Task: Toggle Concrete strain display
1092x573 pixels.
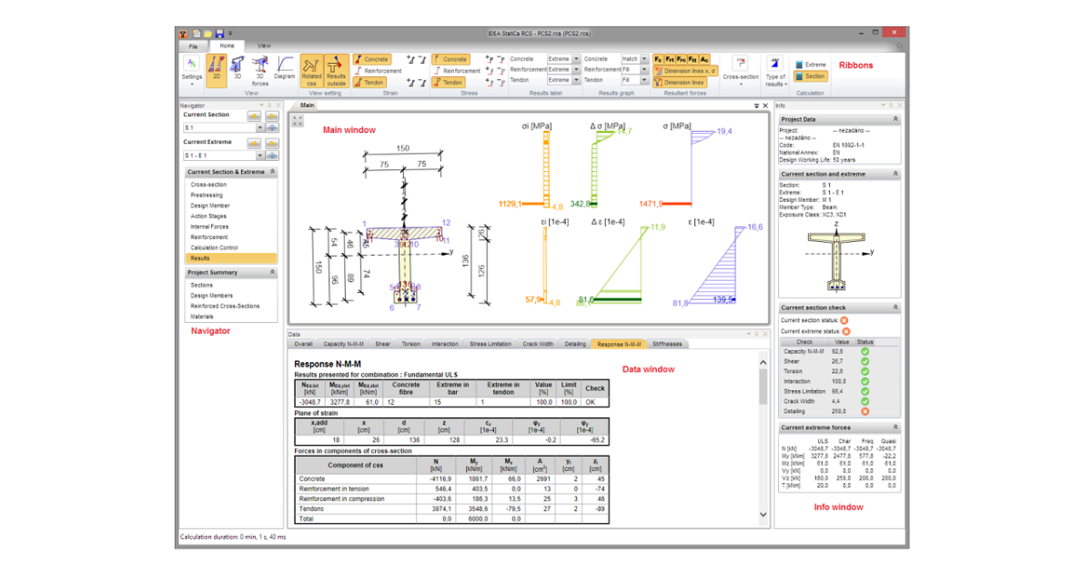Action: point(374,60)
